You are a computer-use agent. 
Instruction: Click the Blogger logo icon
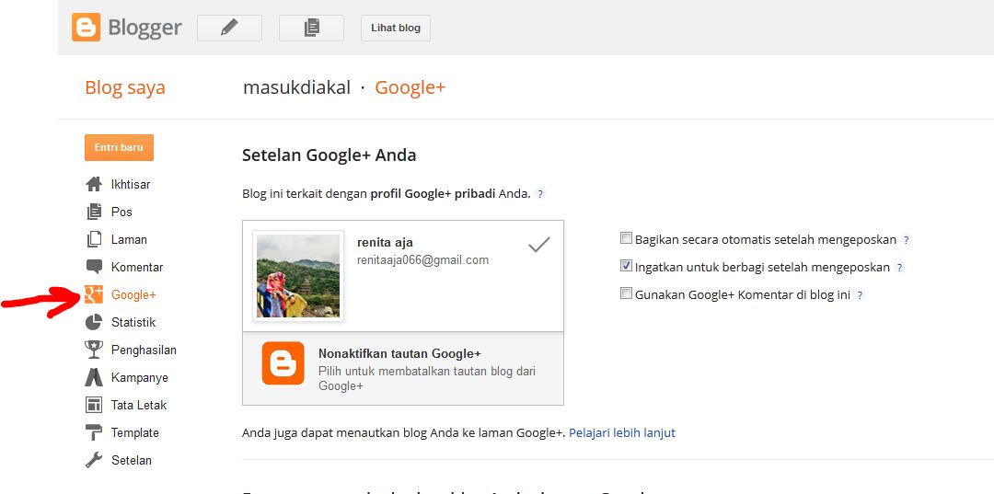point(87,28)
